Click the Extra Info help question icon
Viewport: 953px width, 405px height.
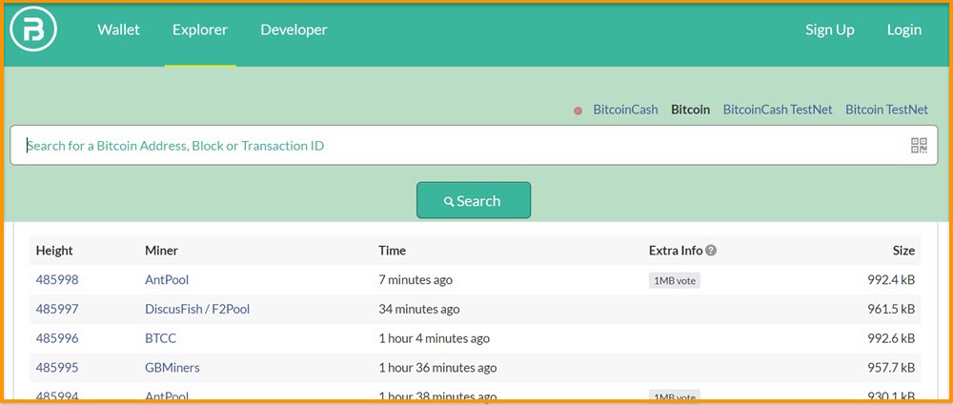tap(711, 251)
